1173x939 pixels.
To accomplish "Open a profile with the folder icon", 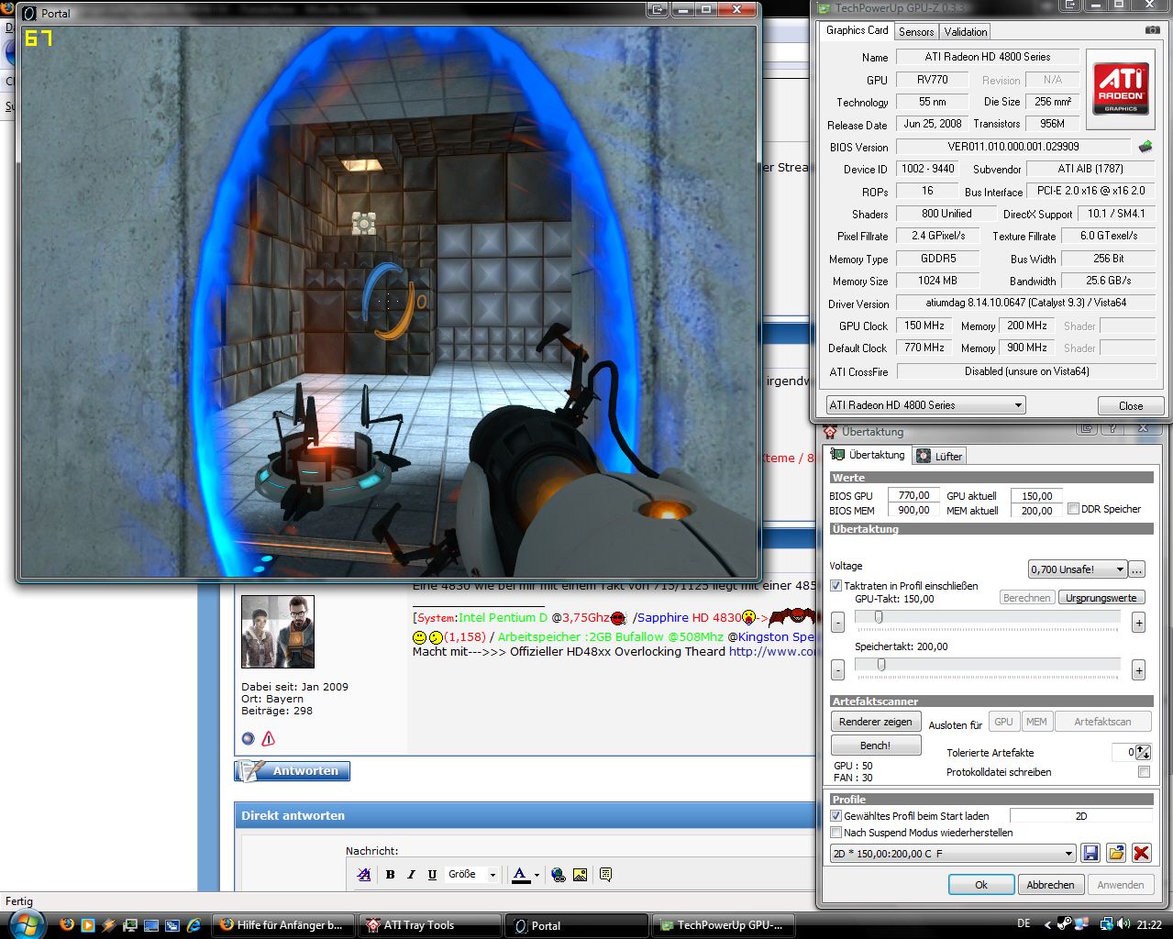I will pyautogui.click(x=1116, y=853).
